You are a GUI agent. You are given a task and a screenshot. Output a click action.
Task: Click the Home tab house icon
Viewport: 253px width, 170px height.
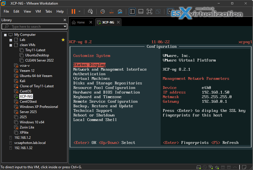tap(73, 22)
